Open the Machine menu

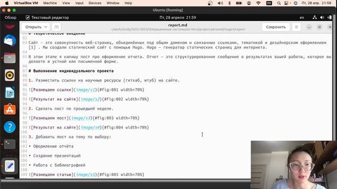50,3
